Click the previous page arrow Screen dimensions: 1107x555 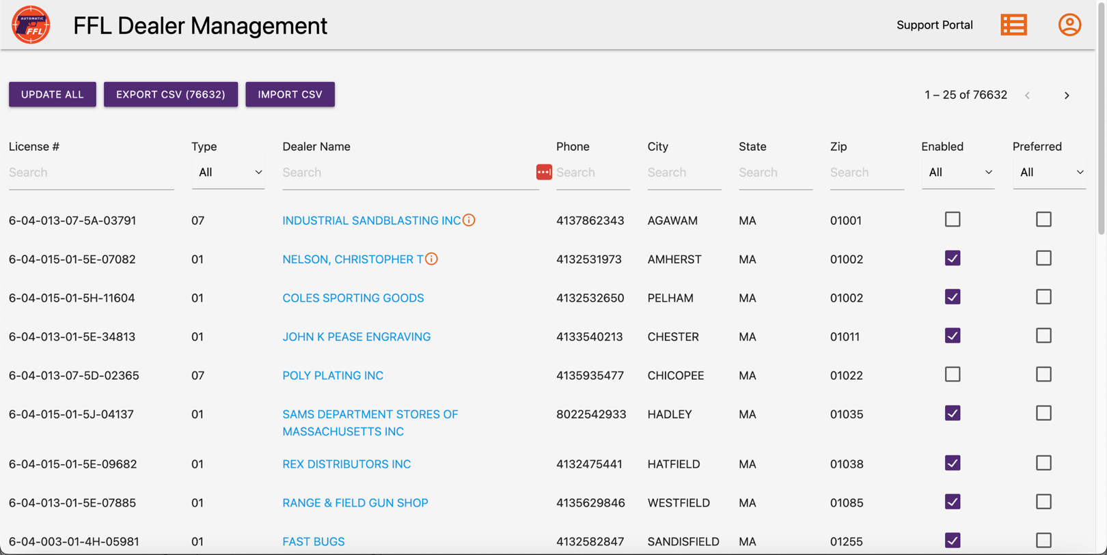point(1027,96)
